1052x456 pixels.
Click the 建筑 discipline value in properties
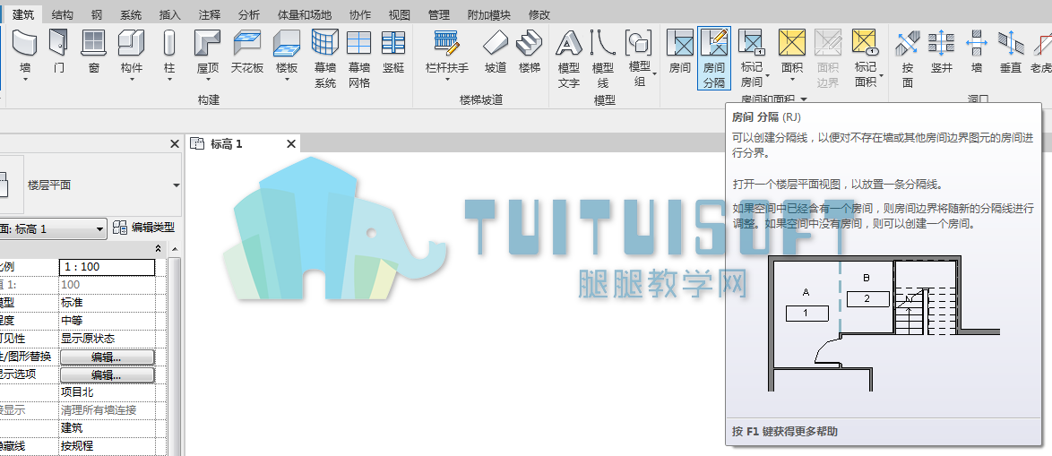point(107,428)
